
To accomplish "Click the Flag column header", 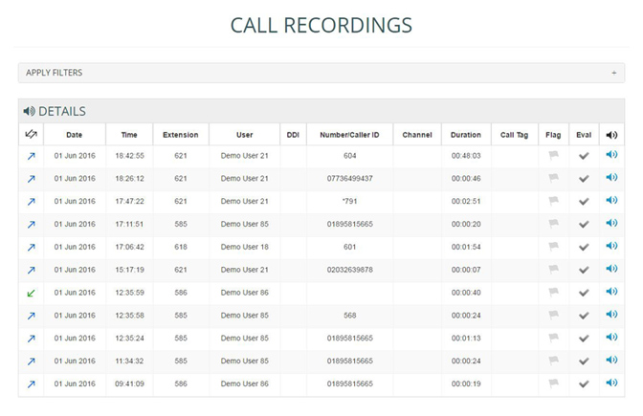I will (553, 135).
